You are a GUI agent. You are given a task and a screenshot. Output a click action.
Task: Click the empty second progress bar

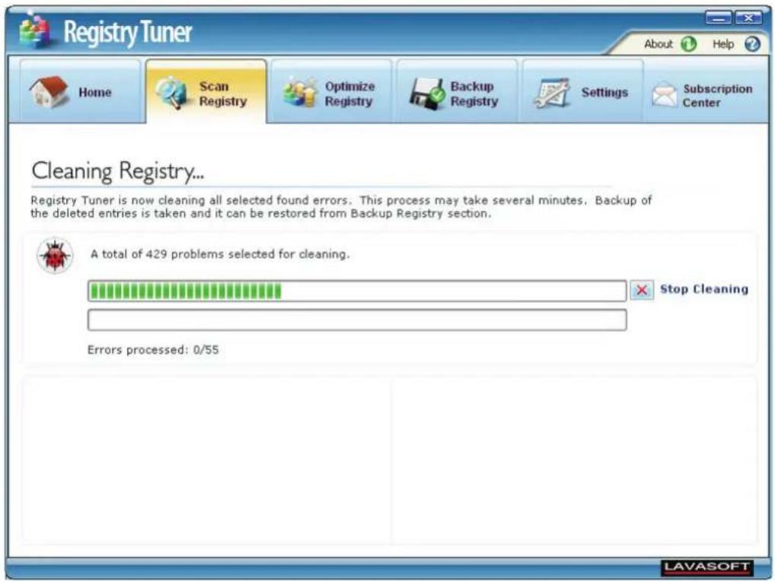coord(357,320)
